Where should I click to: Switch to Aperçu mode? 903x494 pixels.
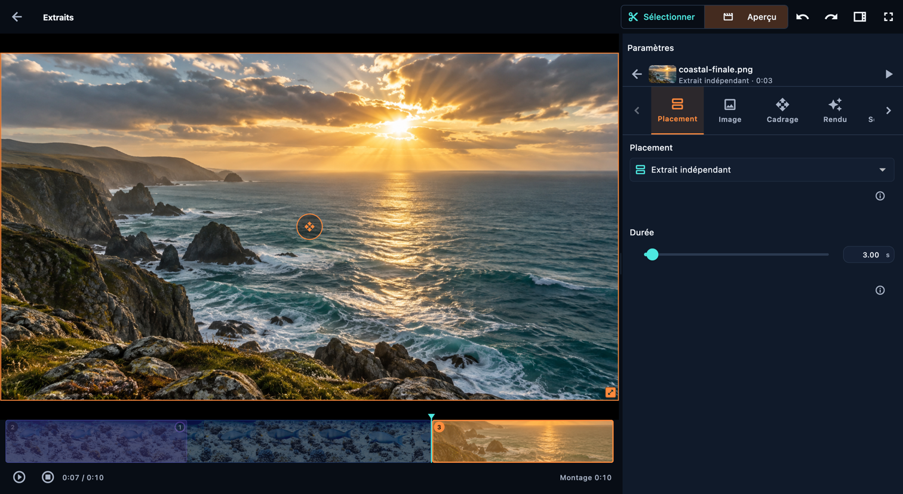[x=747, y=17]
